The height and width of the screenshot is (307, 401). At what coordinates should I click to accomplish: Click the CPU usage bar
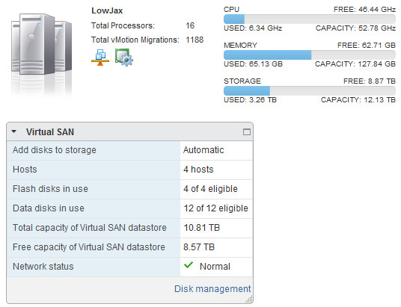[310, 19]
